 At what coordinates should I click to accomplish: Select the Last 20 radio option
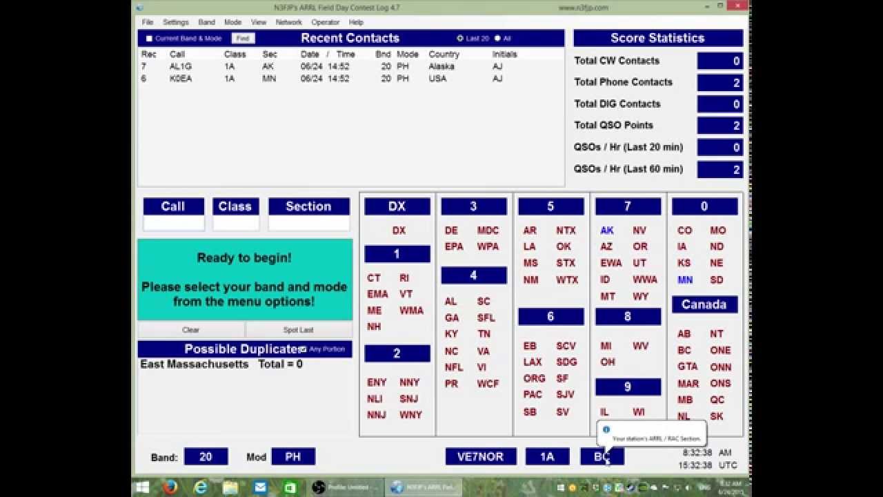(x=461, y=39)
